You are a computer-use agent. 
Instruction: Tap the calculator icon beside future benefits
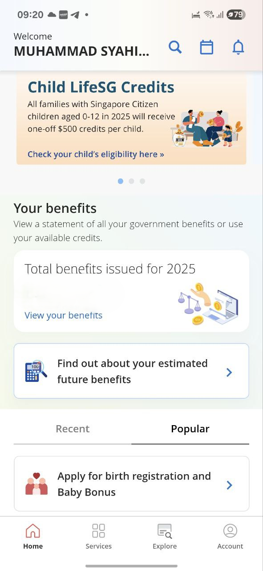[x=35, y=371]
